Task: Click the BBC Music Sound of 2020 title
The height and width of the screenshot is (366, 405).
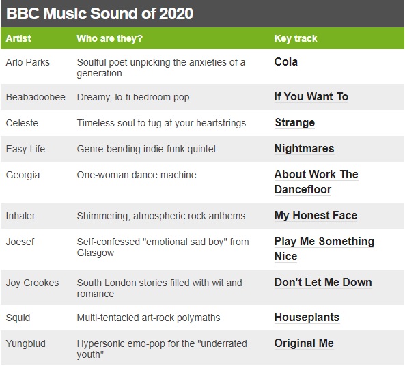Action: point(100,14)
